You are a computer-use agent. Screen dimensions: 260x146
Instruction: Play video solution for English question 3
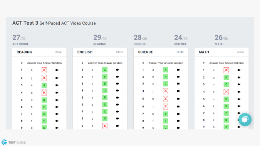[x=117, y=84]
